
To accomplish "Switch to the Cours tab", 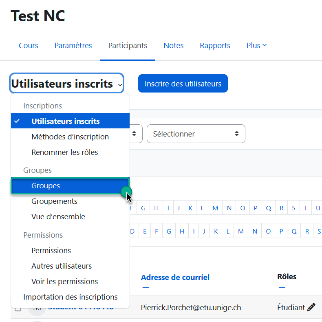I will click(x=29, y=46).
